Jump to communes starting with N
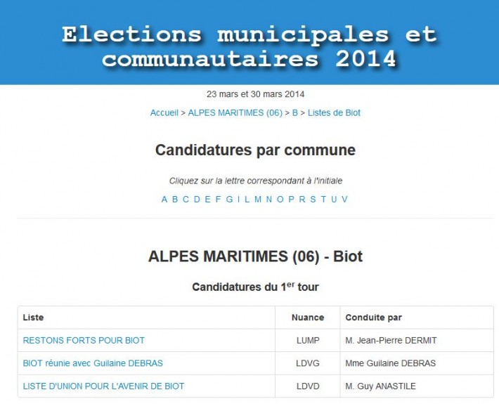This screenshot has width=499, height=404. [x=269, y=199]
